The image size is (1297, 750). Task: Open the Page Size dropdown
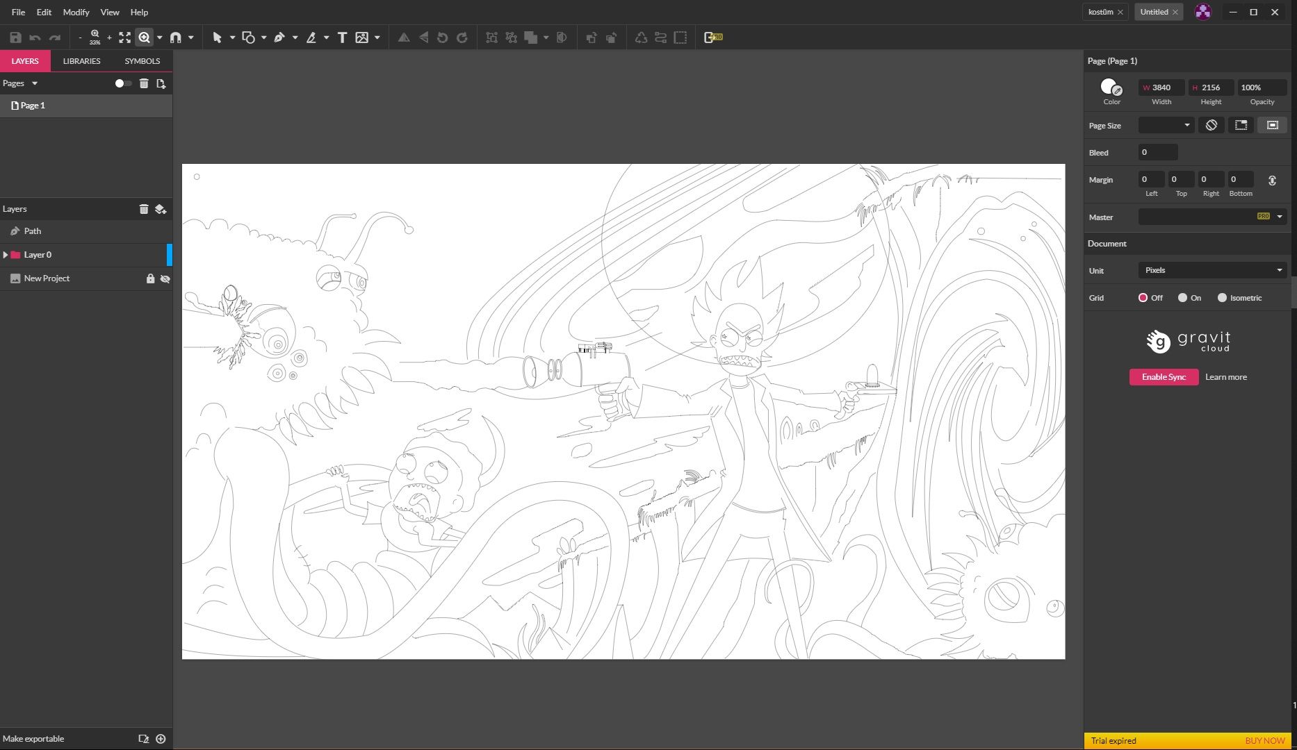[1166, 125]
